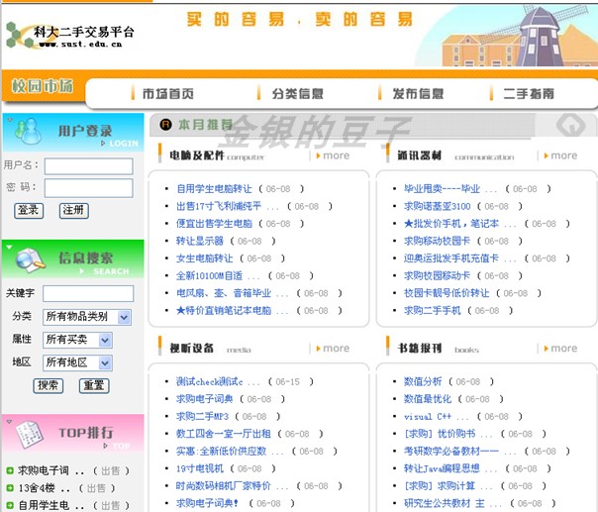This screenshot has height=512, width=598.
Task: Open the 所有地区 region dropdown
Action: [x=78, y=362]
